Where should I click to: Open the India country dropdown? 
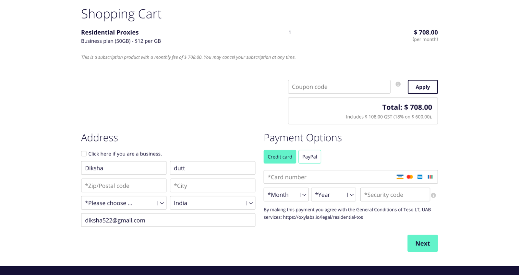pos(212,203)
